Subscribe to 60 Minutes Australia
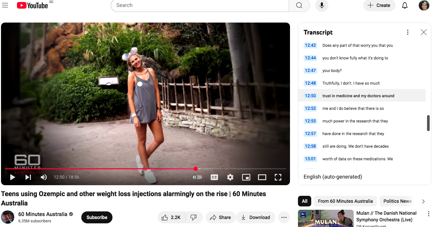Screen dimensions: 433x227 pyautogui.click(x=97, y=217)
